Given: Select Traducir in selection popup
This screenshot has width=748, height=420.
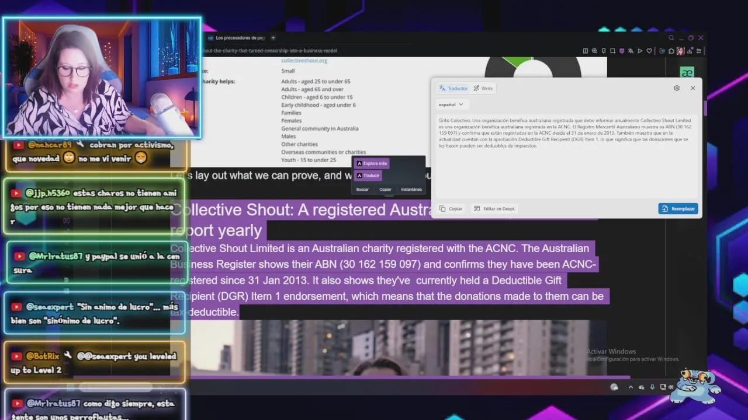Looking at the screenshot, I should [368, 176].
